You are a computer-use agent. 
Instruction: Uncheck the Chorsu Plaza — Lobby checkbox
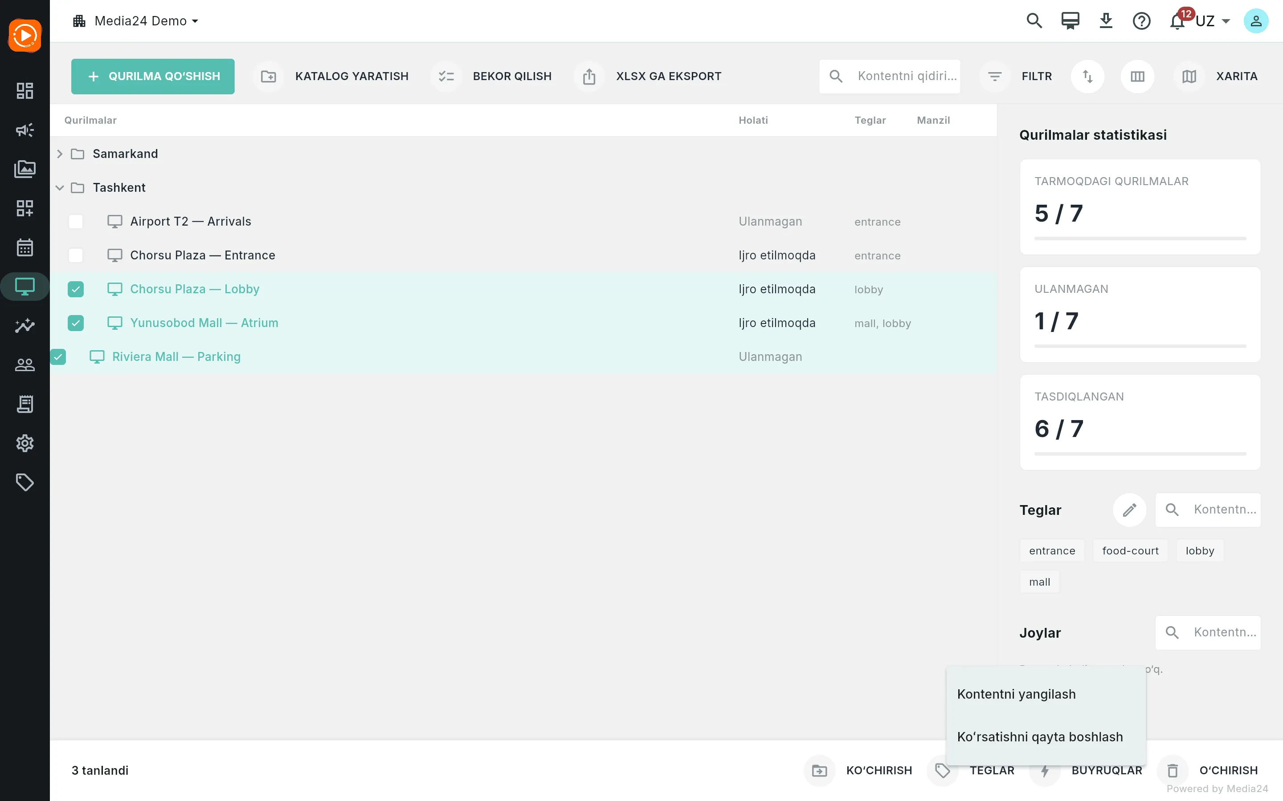pos(76,289)
